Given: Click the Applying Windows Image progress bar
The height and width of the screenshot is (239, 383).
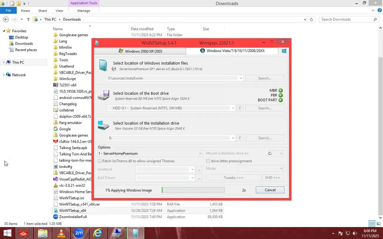Looking at the screenshot, I should tap(193, 190).
